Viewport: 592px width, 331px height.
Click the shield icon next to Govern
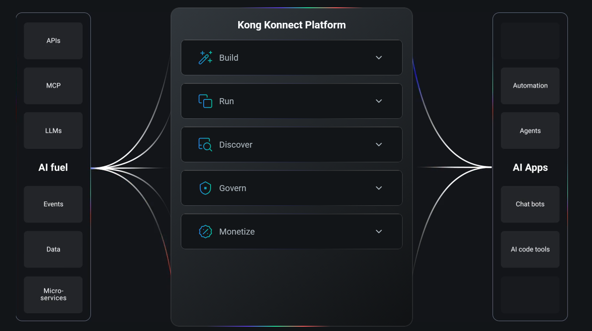click(x=206, y=188)
